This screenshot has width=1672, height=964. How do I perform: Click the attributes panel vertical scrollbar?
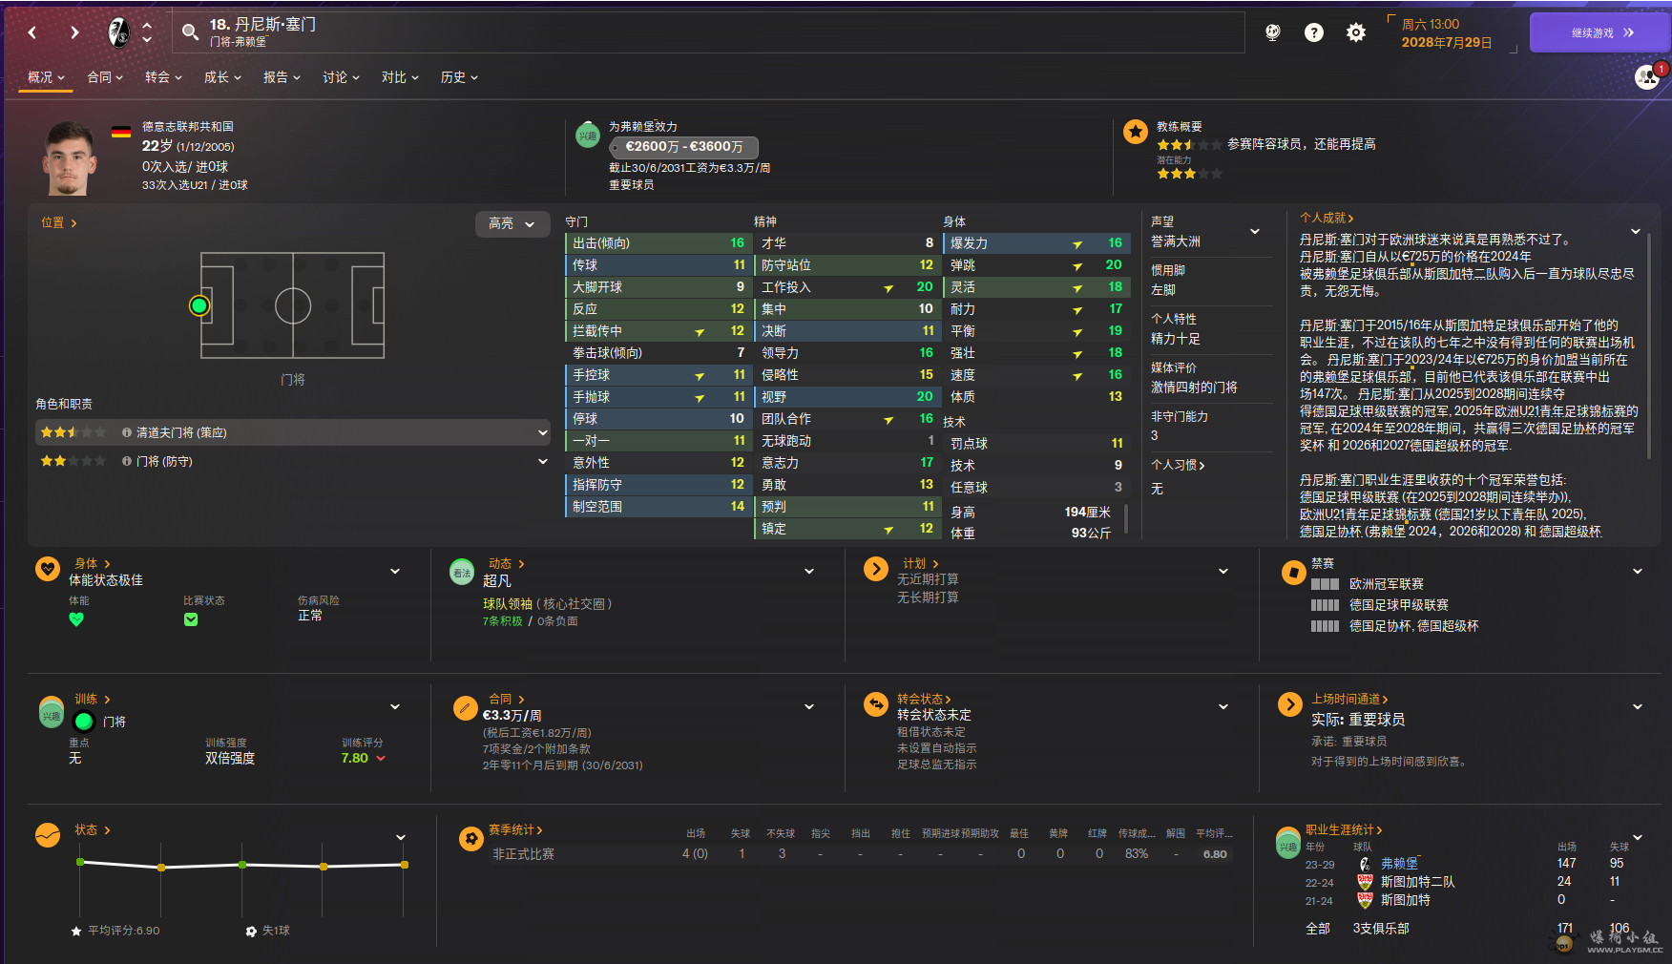coord(1127,518)
